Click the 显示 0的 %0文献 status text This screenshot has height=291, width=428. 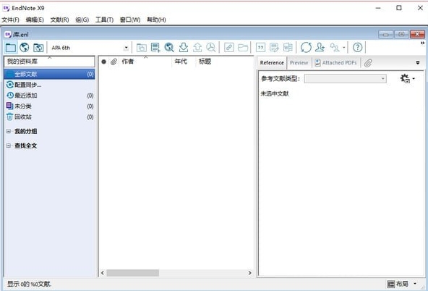(x=29, y=284)
